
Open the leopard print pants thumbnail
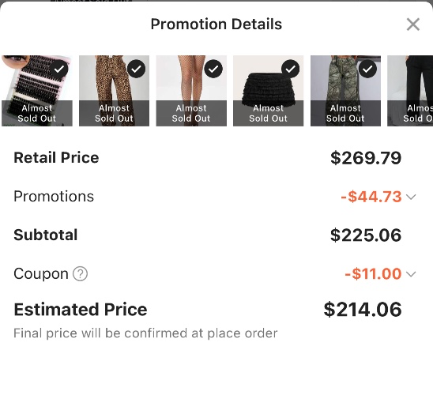tap(114, 91)
